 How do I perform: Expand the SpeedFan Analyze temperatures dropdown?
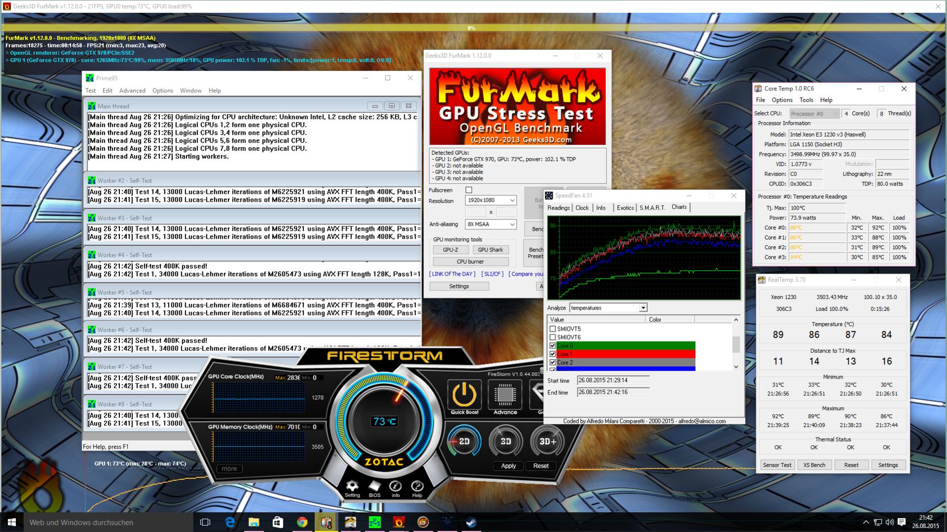(x=608, y=308)
